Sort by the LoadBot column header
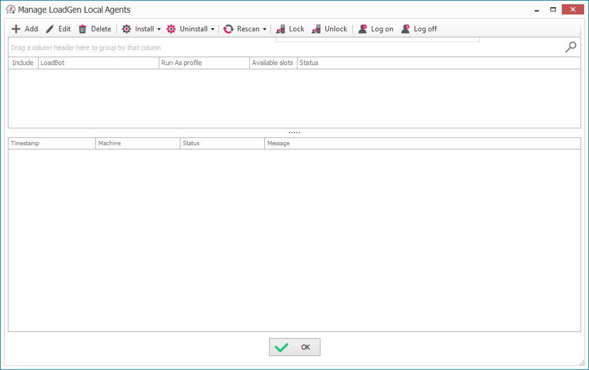The width and height of the screenshot is (589, 370). point(98,63)
